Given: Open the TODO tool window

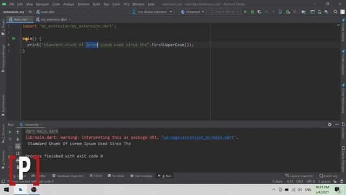Looking at the screenshot, I should pos(96,176).
